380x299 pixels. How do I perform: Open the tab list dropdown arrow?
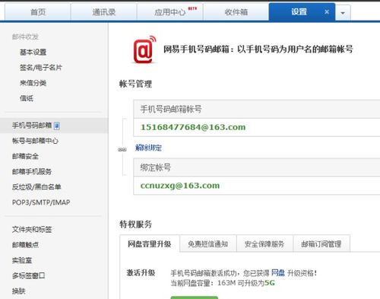pyautogui.click(x=343, y=13)
